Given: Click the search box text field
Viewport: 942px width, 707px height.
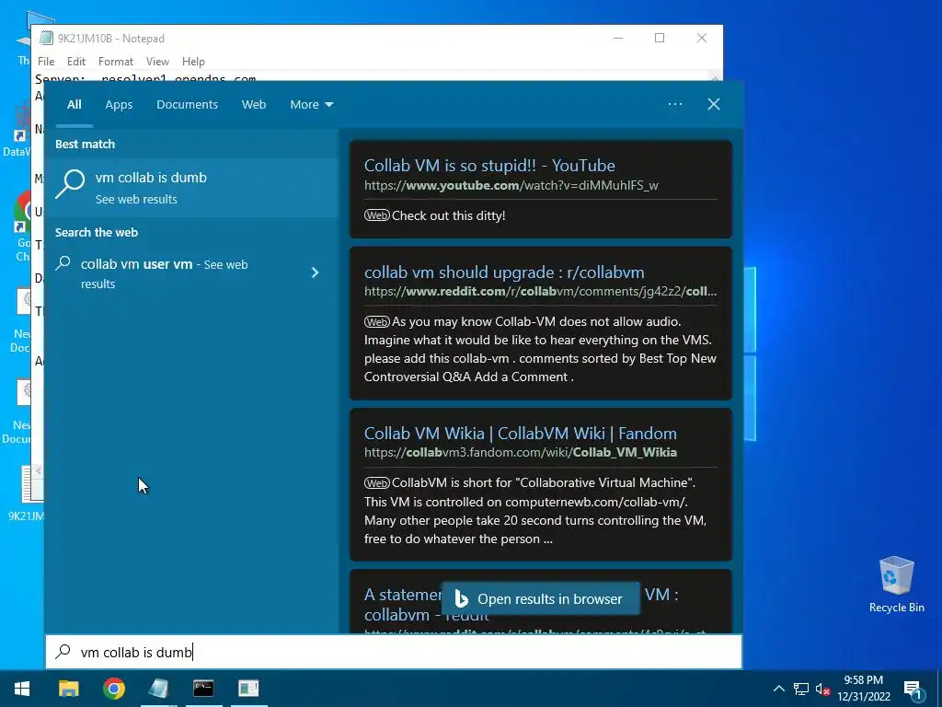Looking at the screenshot, I should [x=394, y=652].
